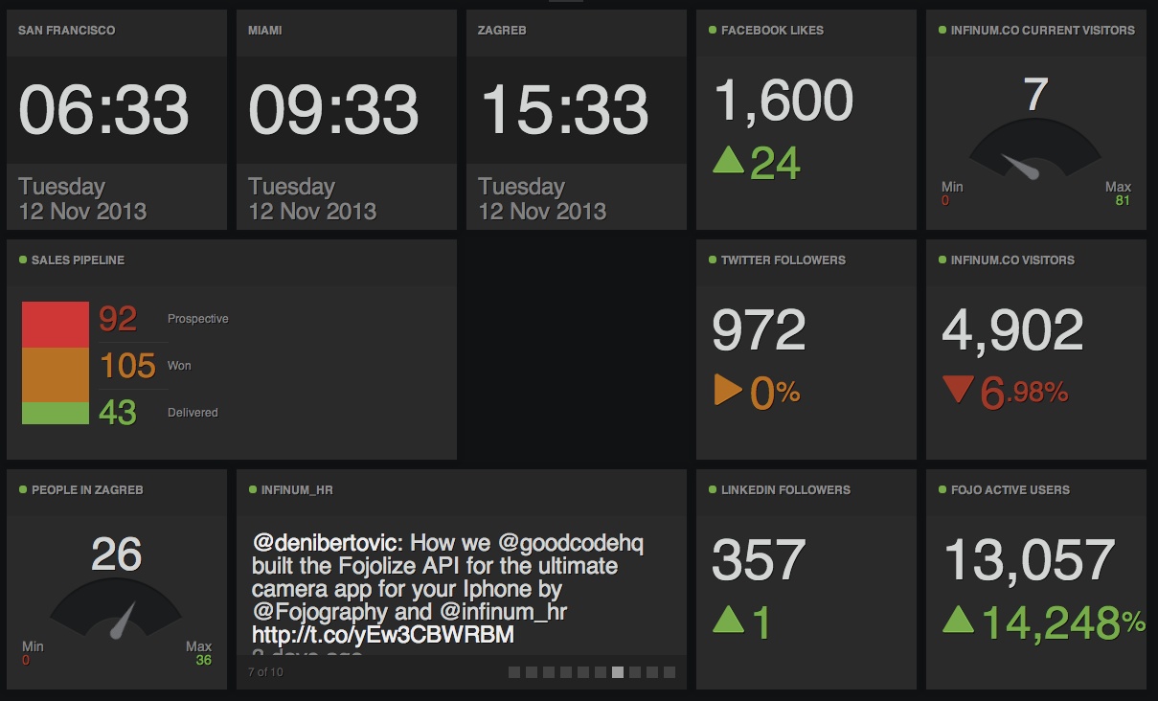
Task: Click the green up arrow in Fojo Active Users
Action: click(959, 621)
